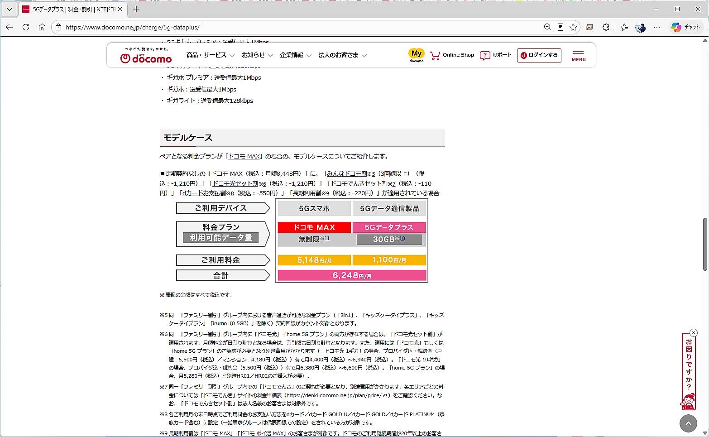The height and width of the screenshot is (437, 709).
Task: Open the reader view icon in address bar
Action: click(560, 27)
